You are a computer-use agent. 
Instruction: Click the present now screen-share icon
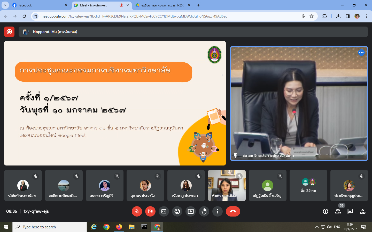pos(191,211)
